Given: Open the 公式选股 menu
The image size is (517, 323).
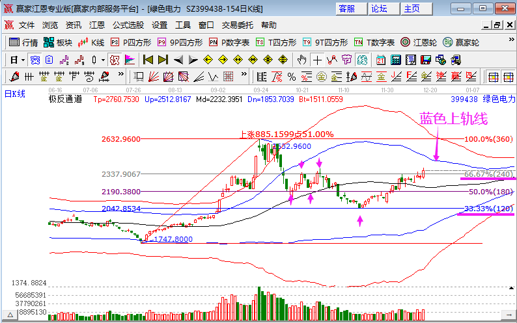Looking at the screenshot, I should [x=128, y=25].
